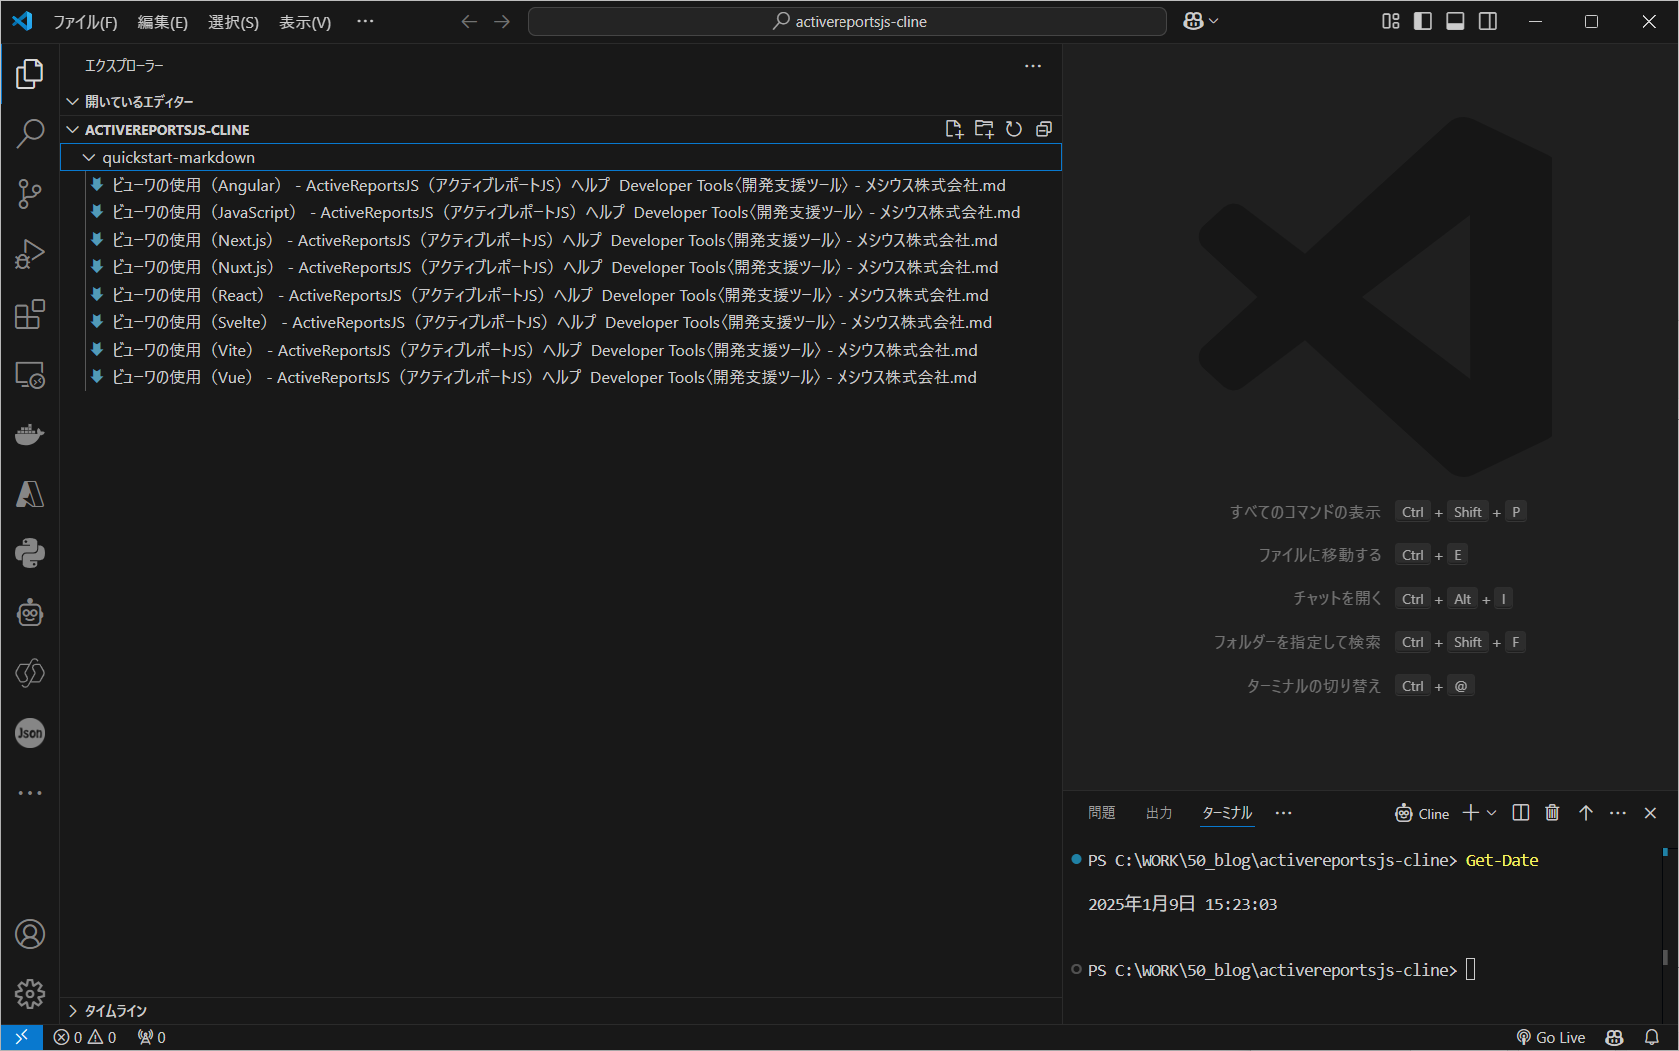Switch to the Output panel tab
Screen dimensions: 1679x1051
click(1159, 813)
